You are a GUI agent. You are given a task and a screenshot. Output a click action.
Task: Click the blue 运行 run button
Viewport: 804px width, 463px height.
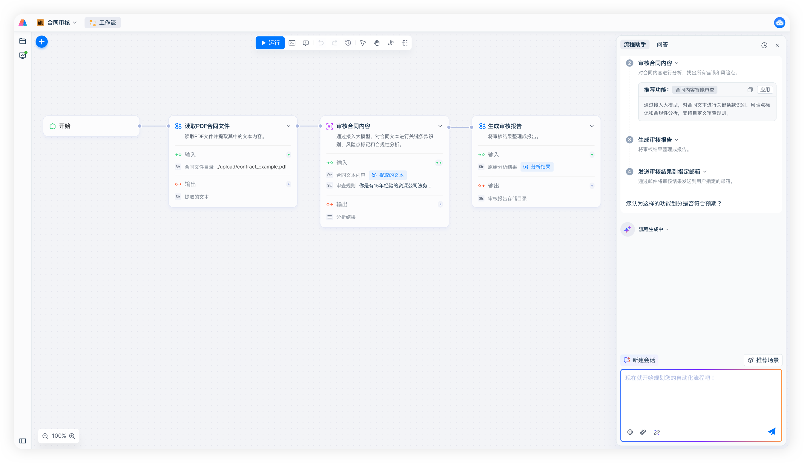(270, 43)
